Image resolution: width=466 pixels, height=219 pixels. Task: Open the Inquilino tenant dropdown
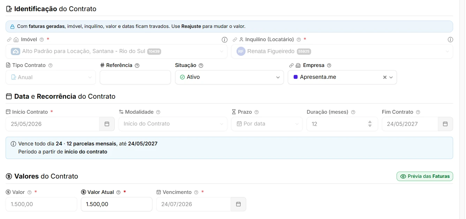tap(342, 52)
